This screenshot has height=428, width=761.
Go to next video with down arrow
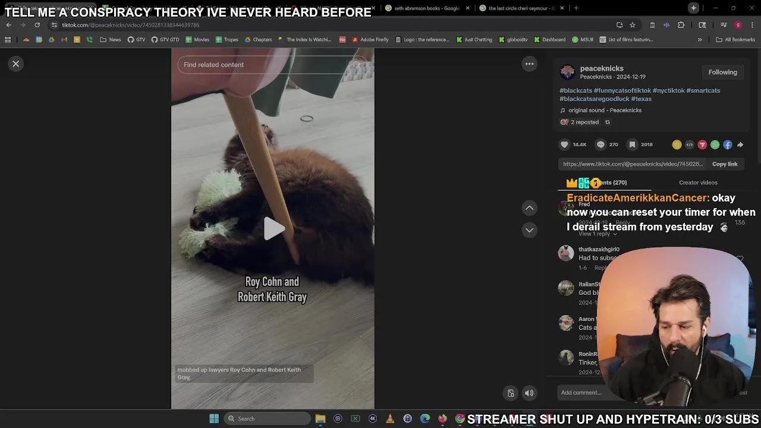tap(529, 230)
